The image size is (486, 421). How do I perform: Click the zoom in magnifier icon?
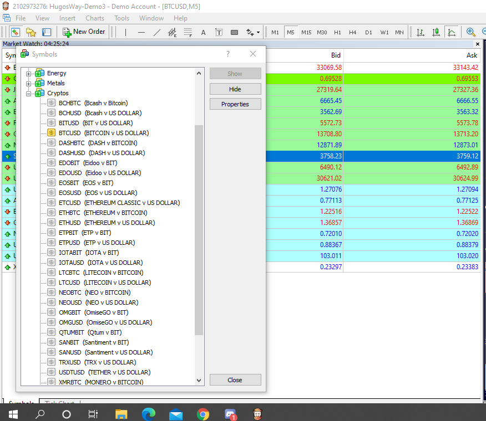471,32
